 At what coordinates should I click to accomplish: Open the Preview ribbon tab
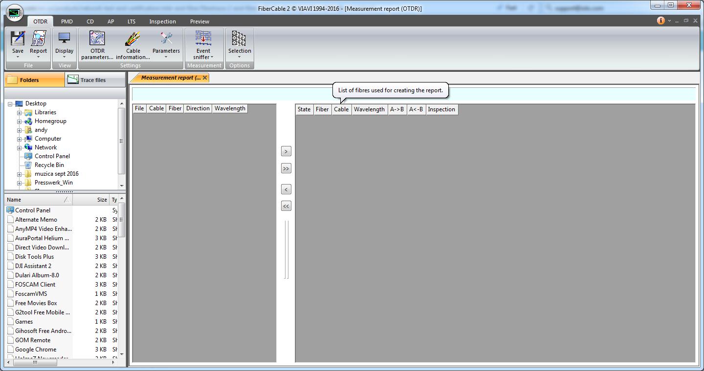tap(199, 21)
